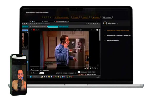Skip to the next video

pos(33,68)
